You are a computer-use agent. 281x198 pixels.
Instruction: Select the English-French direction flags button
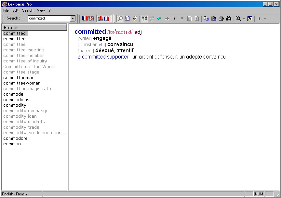tap(103, 19)
